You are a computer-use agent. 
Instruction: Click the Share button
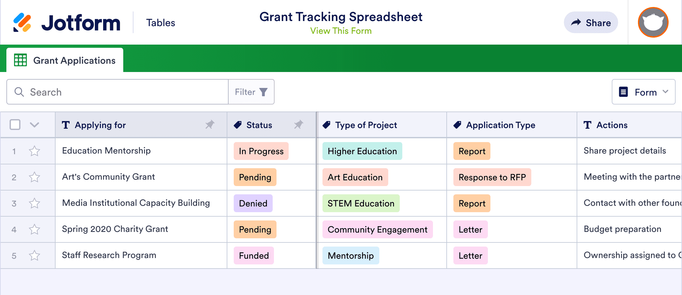point(591,22)
